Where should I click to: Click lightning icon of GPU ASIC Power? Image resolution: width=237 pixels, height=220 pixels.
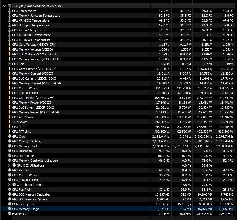9,117
